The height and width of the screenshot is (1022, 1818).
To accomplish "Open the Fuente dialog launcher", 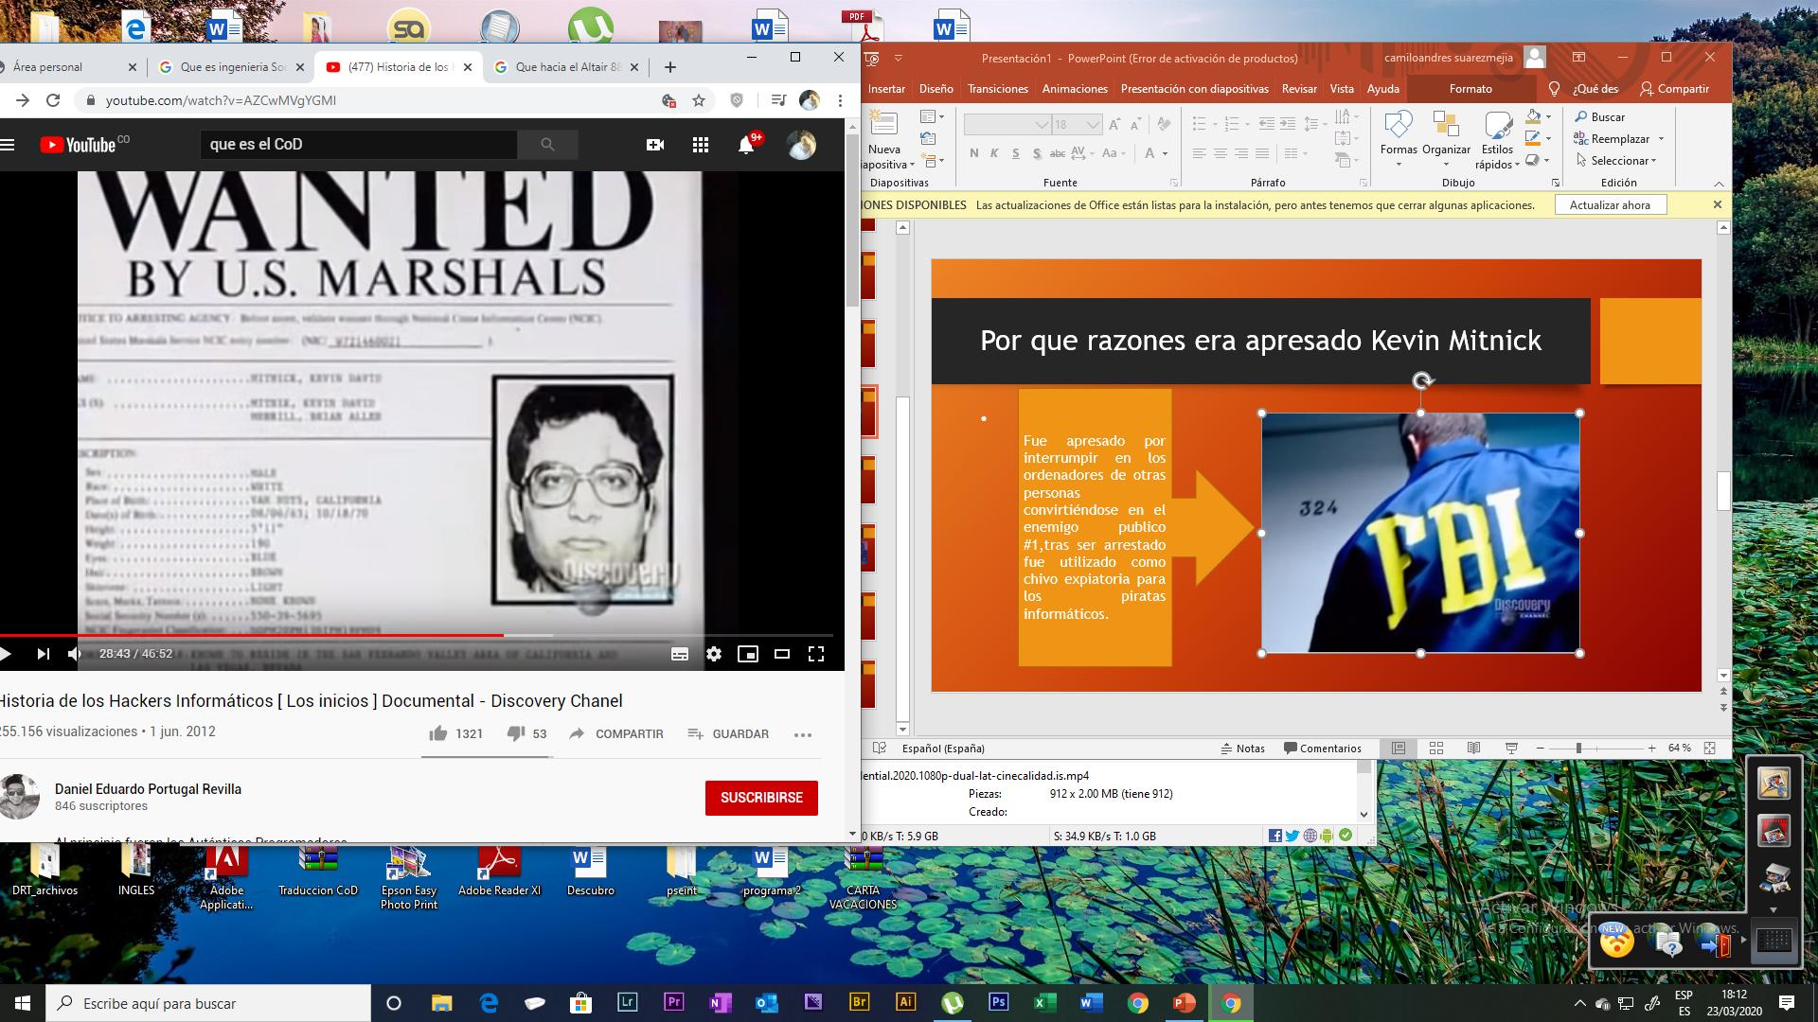I will coord(1174,183).
